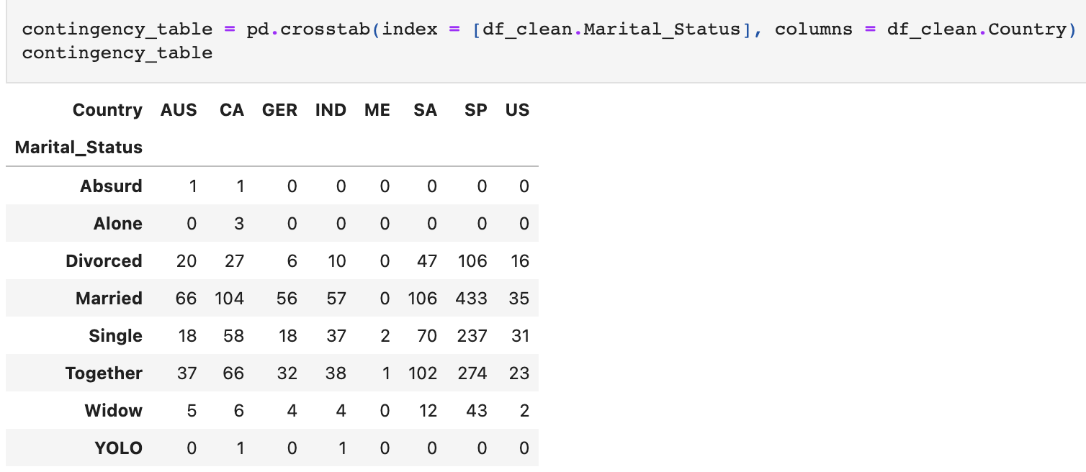This screenshot has width=1086, height=472.
Task: Select the AUS column header
Action: point(179,110)
